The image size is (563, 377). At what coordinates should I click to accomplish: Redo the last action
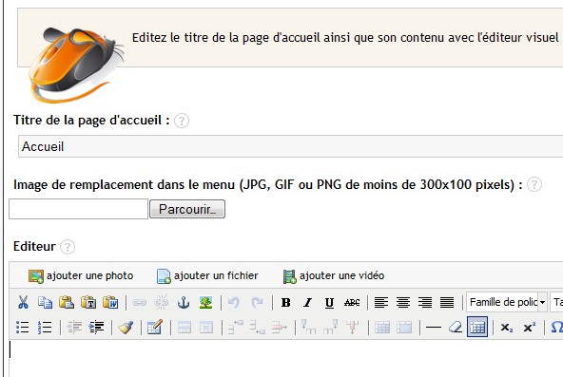[x=257, y=303]
